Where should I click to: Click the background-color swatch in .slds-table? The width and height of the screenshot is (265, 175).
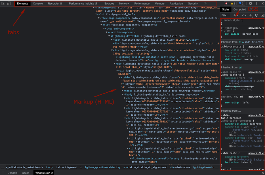(x=230, y=160)
